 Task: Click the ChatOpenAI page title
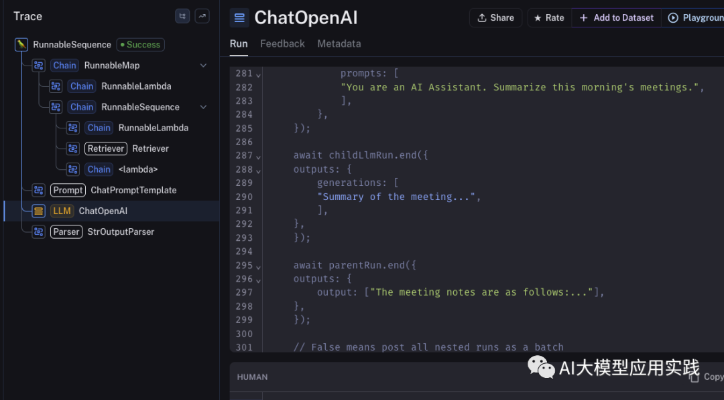[306, 18]
